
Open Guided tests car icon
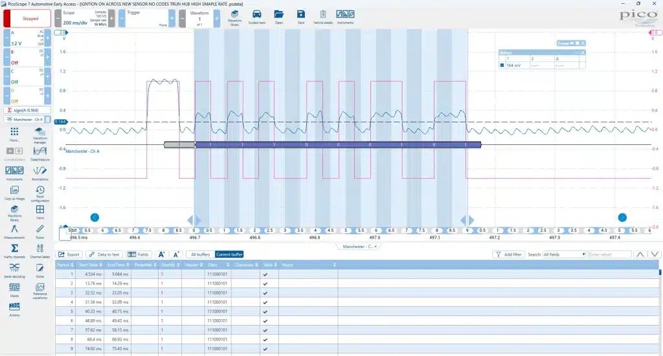click(x=256, y=17)
